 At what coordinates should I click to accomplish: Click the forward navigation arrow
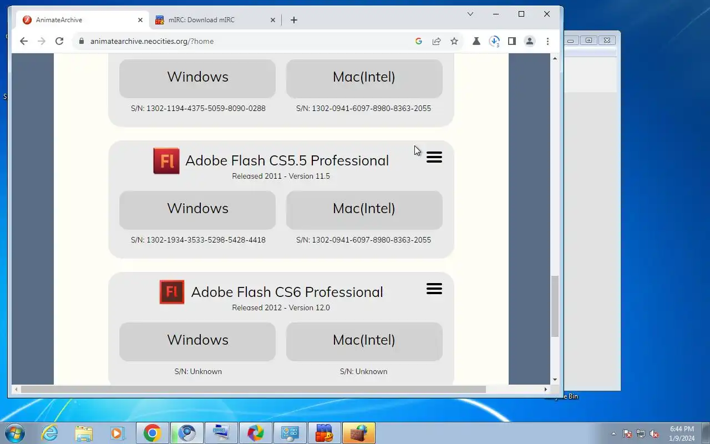pyautogui.click(x=42, y=41)
